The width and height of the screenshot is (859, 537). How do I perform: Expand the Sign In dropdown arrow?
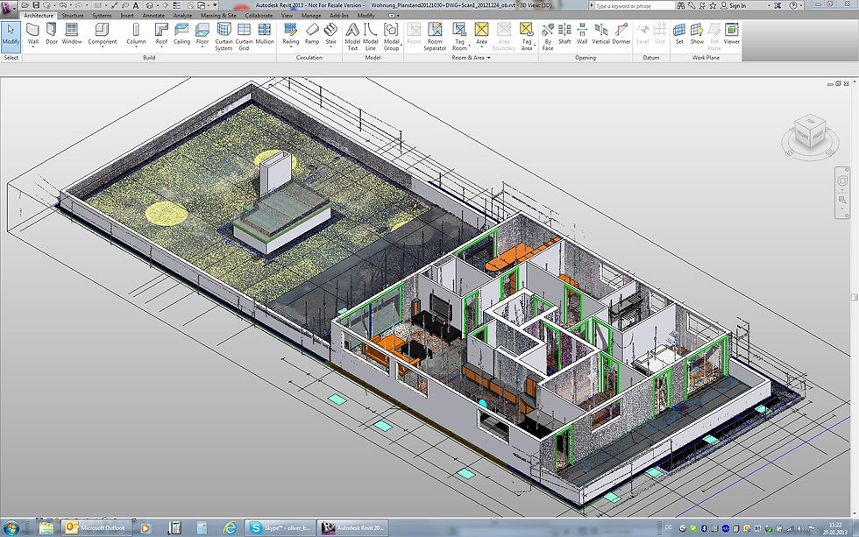tap(769, 5)
